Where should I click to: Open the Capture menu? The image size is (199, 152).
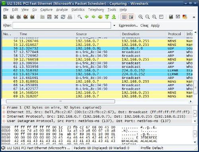tap(47, 10)
